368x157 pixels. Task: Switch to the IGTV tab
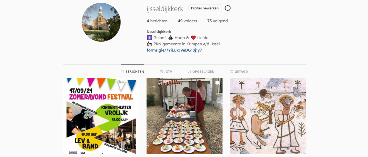click(166, 72)
